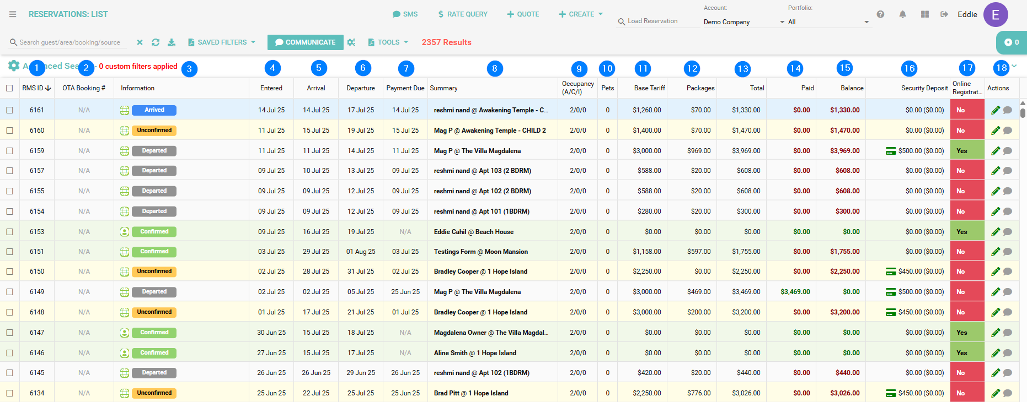Screen dimensions: 1027x402
Task: Open communicate settings gear icon
Action: click(351, 42)
